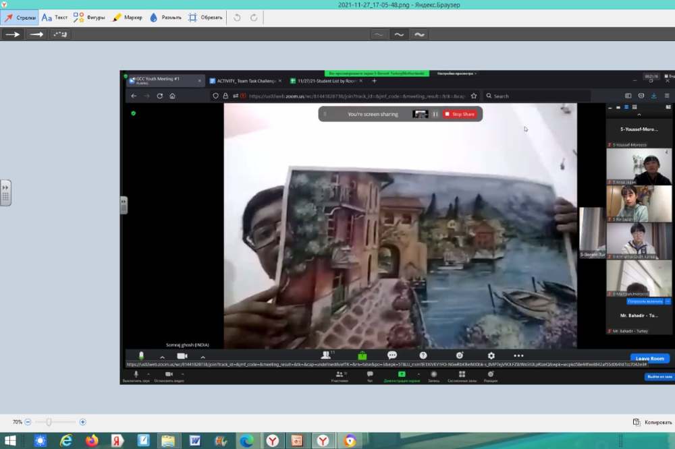Choose the thin straight arrow style
The image size is (675, 449).
tap(12, 34)
